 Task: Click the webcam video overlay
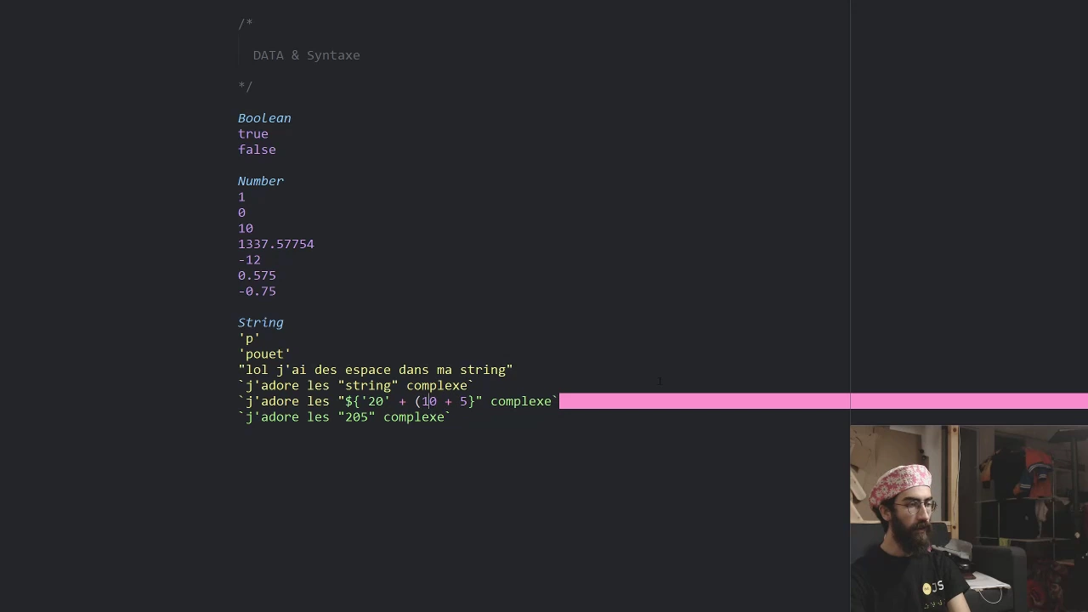(x=969, y=518)
